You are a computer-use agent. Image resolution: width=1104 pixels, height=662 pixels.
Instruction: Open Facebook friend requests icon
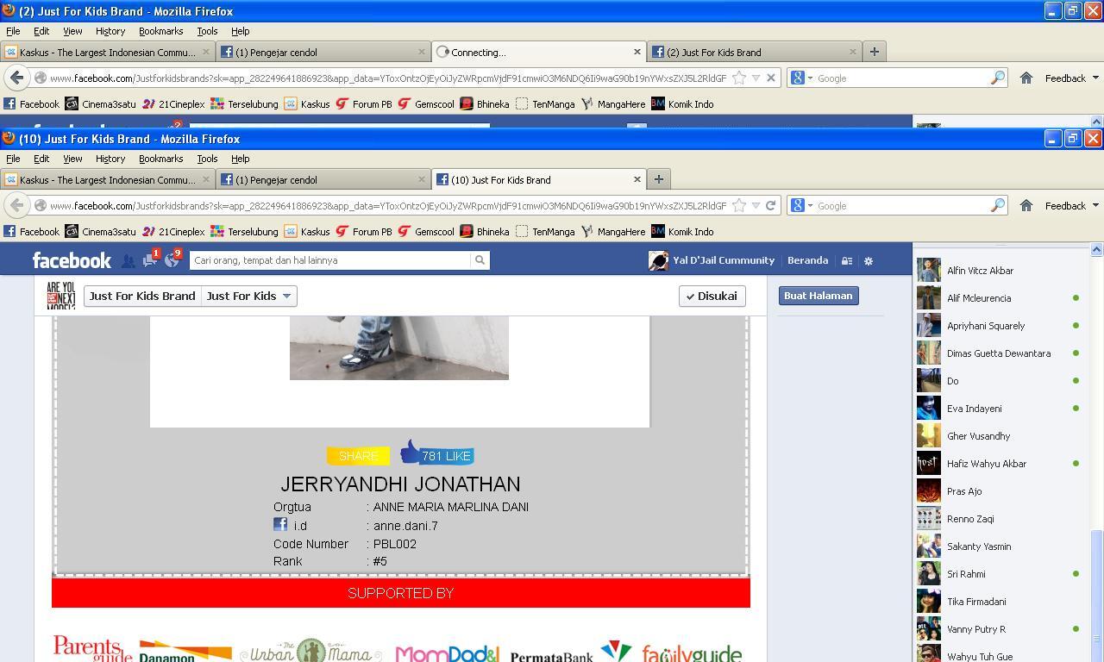pyautogui.click(x=128, y=260)
